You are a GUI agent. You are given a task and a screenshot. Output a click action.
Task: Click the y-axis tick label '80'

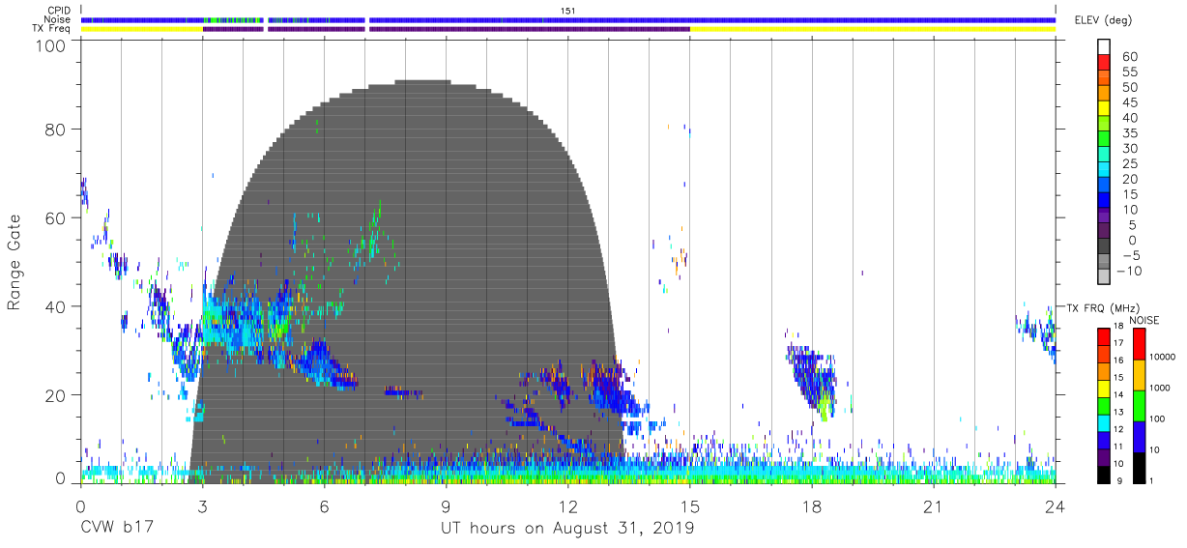click(55, 129)
